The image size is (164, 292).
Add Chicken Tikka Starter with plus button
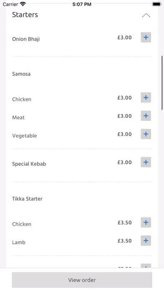tap(146, 222)
